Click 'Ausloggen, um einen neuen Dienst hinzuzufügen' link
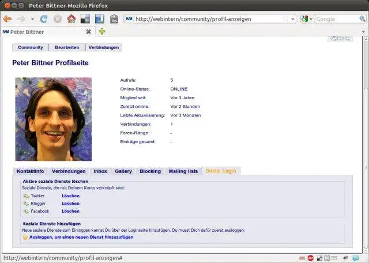 (x=81, y=237)
